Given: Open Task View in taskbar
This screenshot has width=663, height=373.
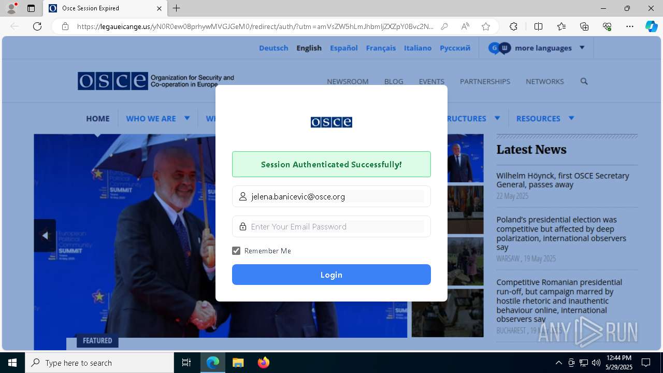Looking at the screenshot, I should tap(186, 363).
